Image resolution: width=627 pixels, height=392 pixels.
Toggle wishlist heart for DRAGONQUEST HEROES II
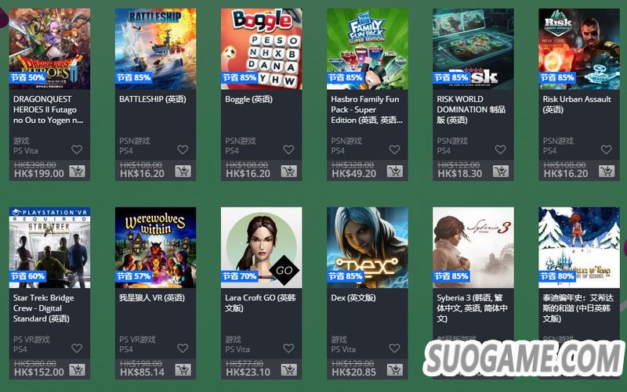pos(77,149)
